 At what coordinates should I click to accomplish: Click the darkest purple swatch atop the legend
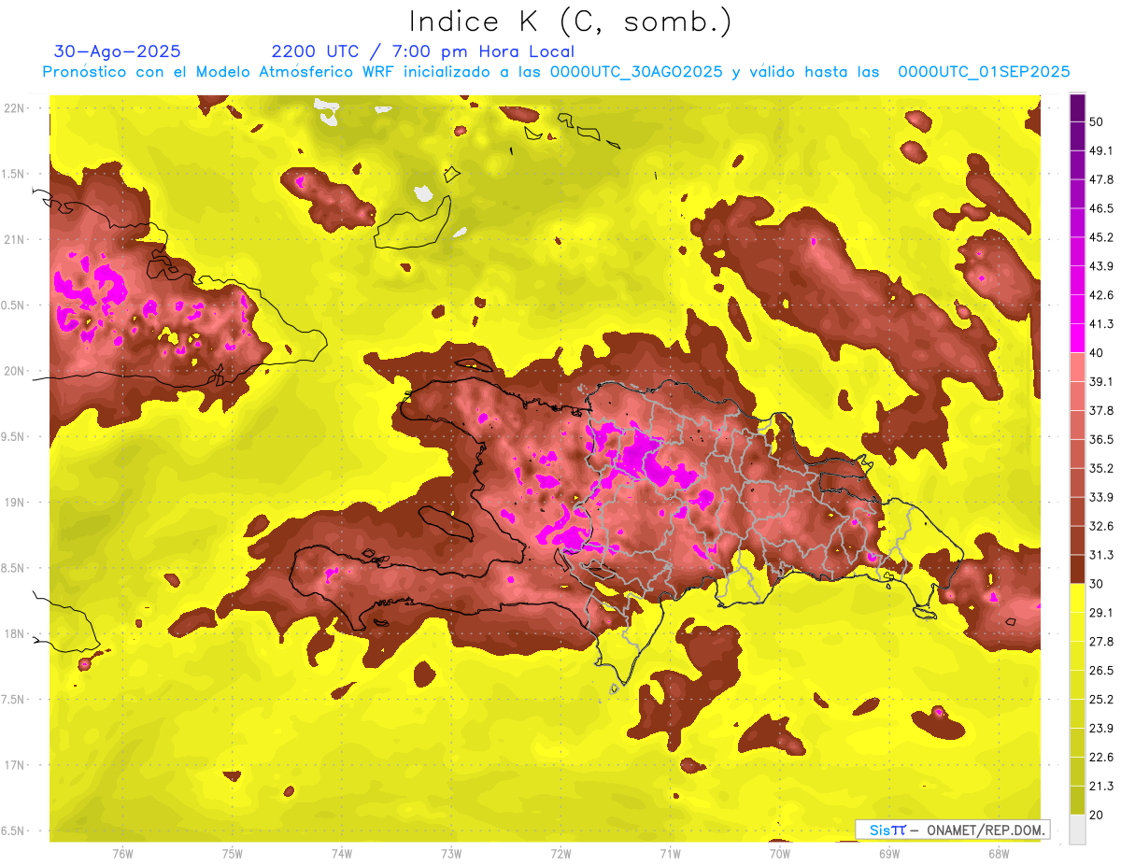[x=1077, y=107]
